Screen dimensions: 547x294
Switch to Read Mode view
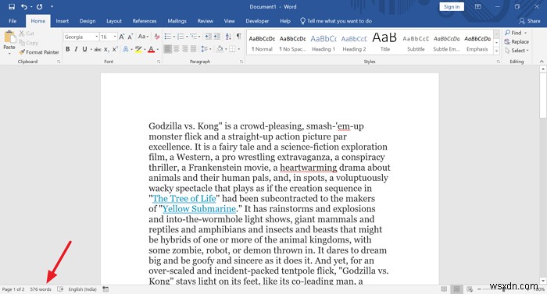(444, 289)
